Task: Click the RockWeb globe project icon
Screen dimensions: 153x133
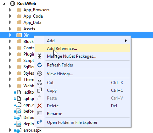Action: (x=13, y=4)
